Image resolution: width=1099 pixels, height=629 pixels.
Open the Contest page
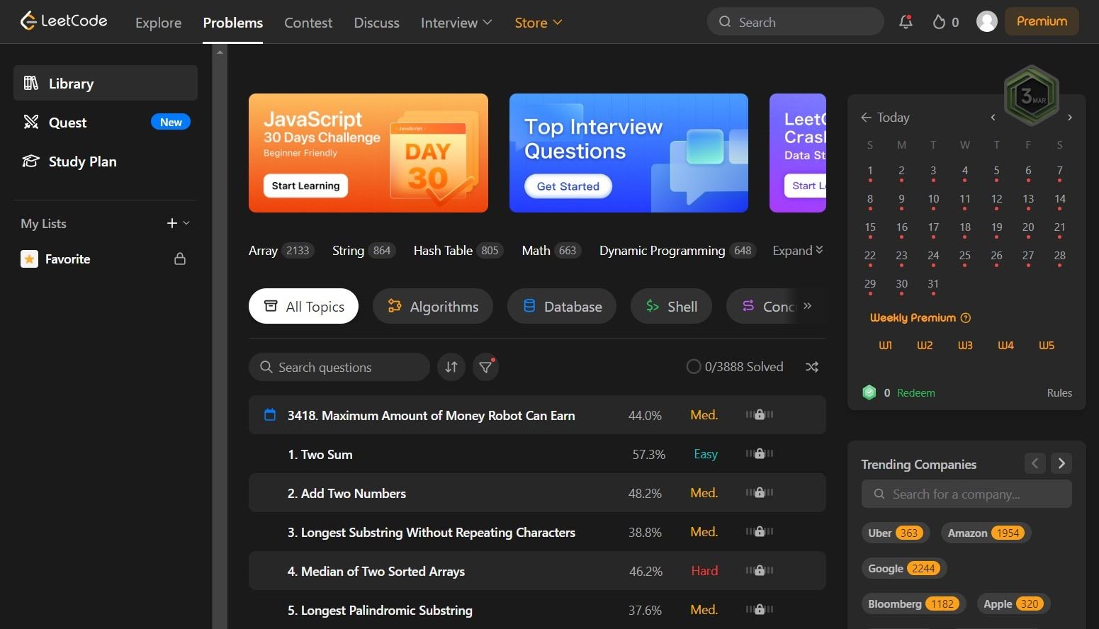click(x=308, y=23)
